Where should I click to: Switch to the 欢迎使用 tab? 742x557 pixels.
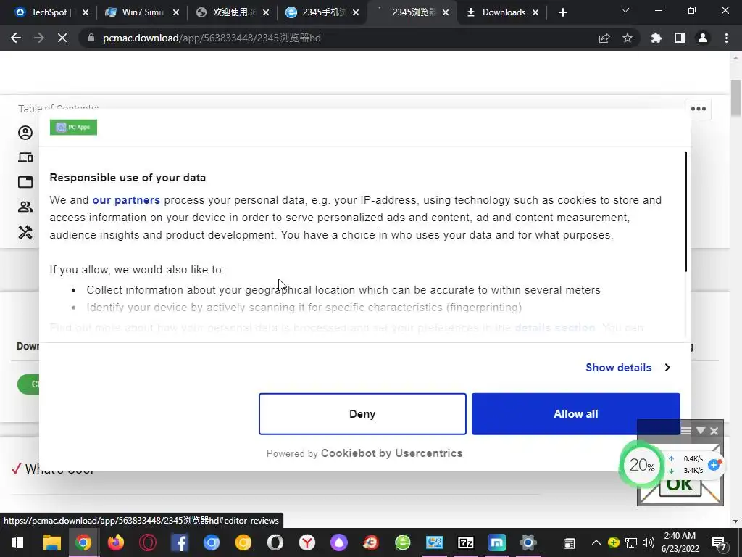point(233,12)
